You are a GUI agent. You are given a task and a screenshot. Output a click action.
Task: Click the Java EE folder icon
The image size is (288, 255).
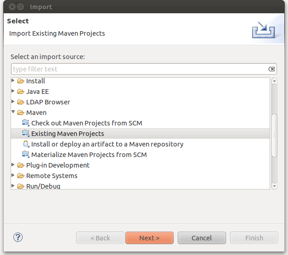[x=21, y=92]
